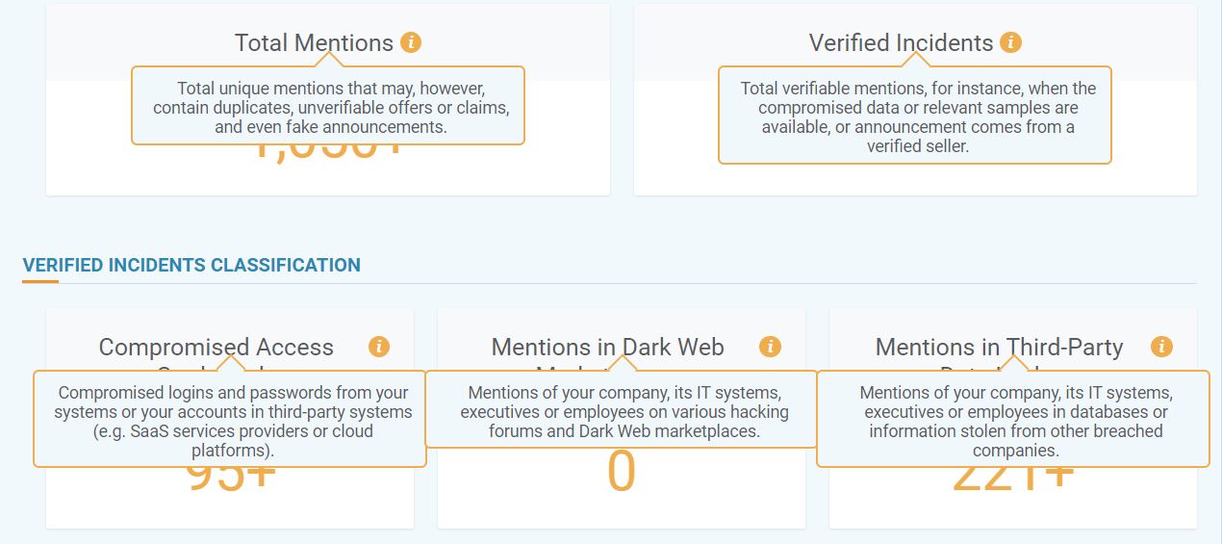Image resolution: width=1222 pixels, height=544 pixels.
Task: Click the tooltip about total verifiable mentions
Action: (x=915, y=116)
